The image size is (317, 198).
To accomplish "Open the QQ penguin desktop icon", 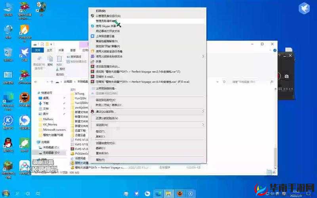I will (8, 145).
